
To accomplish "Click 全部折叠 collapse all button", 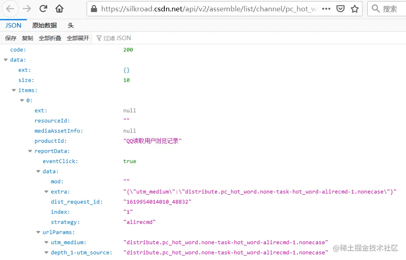I will click(50, 38).
